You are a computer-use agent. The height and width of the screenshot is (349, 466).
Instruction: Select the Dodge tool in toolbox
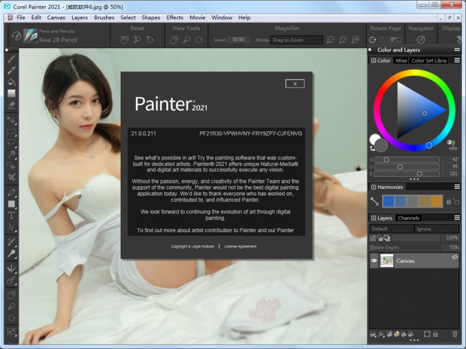click(x=11, y=253)
